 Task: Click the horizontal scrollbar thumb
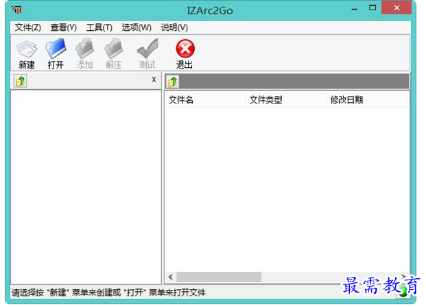(x=219, y=277)
